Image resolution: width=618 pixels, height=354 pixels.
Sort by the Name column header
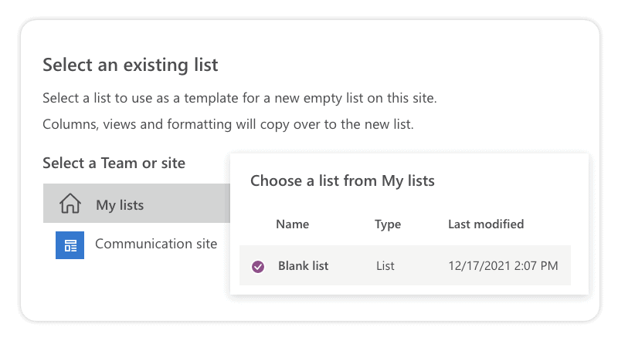tap(292, 224)
